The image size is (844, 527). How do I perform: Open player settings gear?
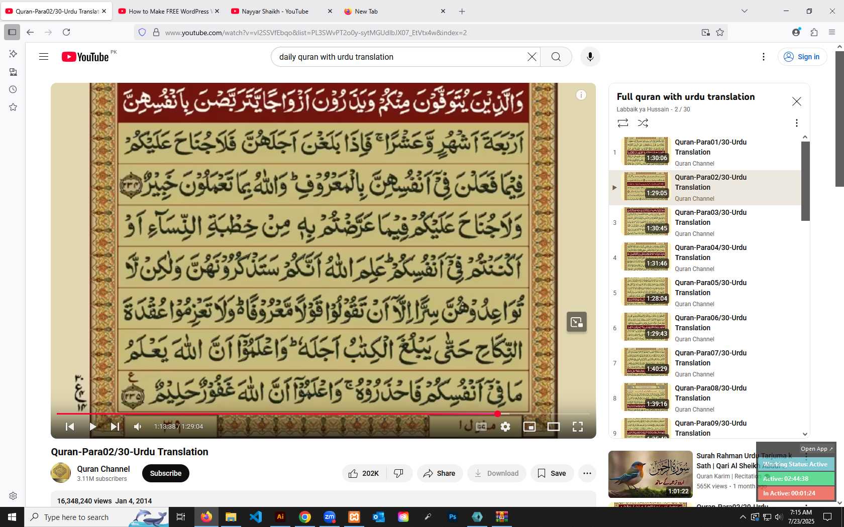tap(505, 426)
